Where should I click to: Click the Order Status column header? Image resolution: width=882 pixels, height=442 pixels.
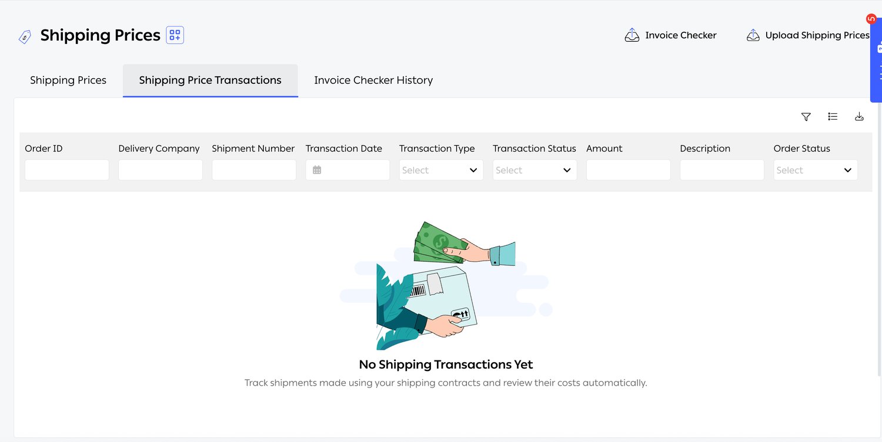[x=802, y=149]
